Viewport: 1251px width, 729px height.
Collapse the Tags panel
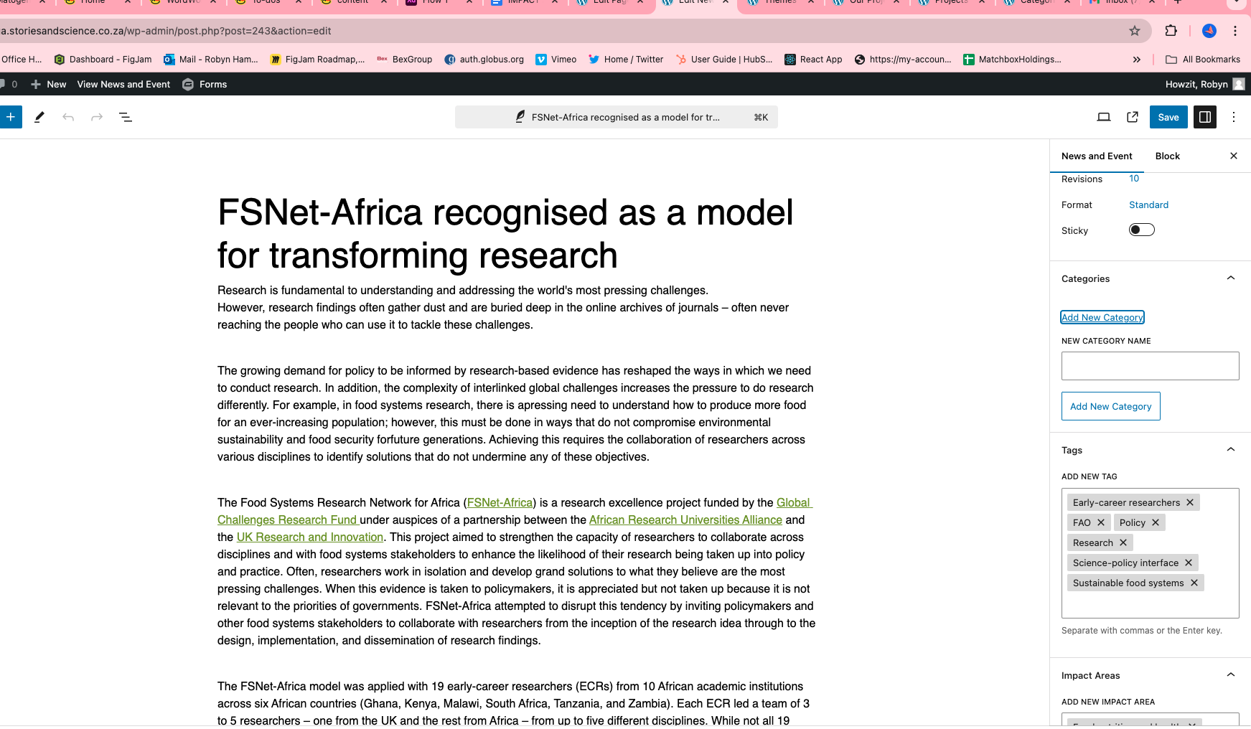tap(1230, 450)
